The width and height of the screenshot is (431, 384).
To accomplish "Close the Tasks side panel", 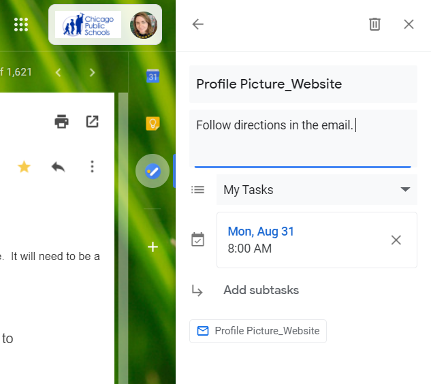I will pyautogui.click(x=409, y=25).
